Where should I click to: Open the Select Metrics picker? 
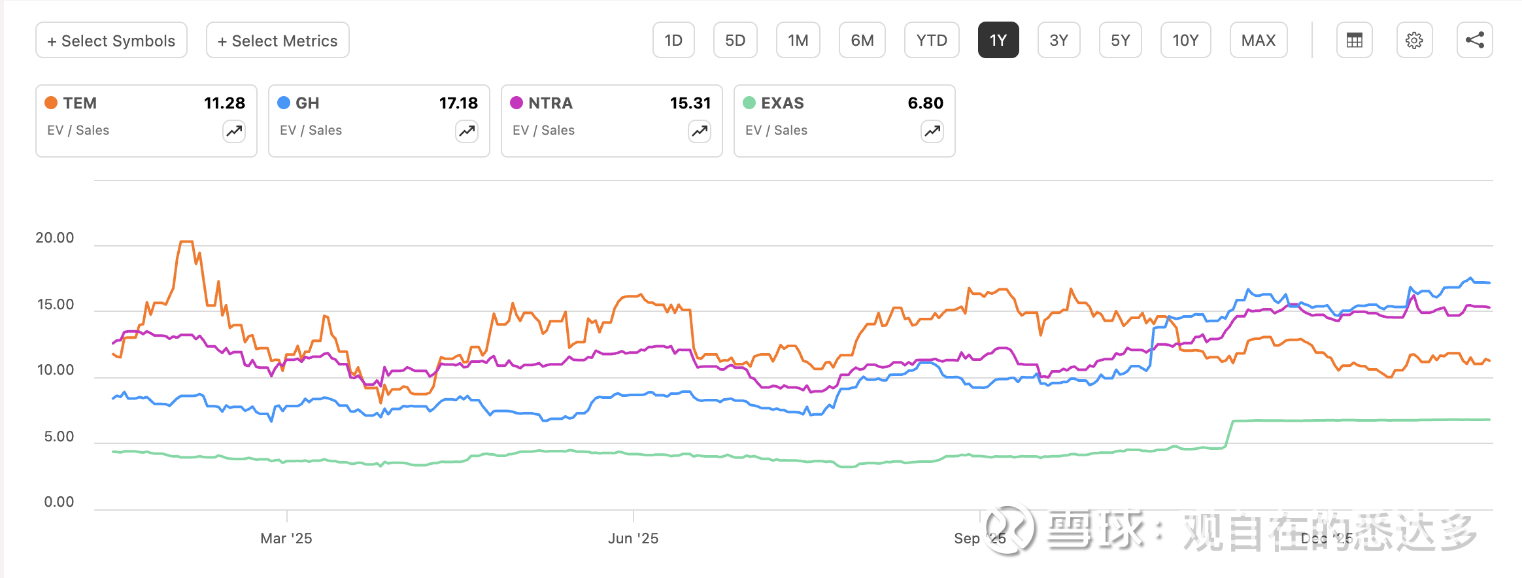coord(277,41)
